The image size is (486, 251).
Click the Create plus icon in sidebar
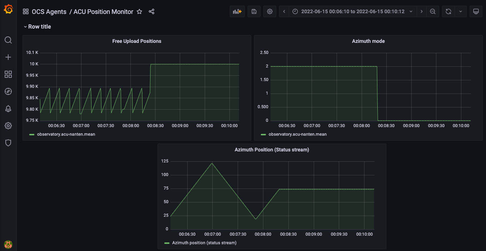coord(8,57)
